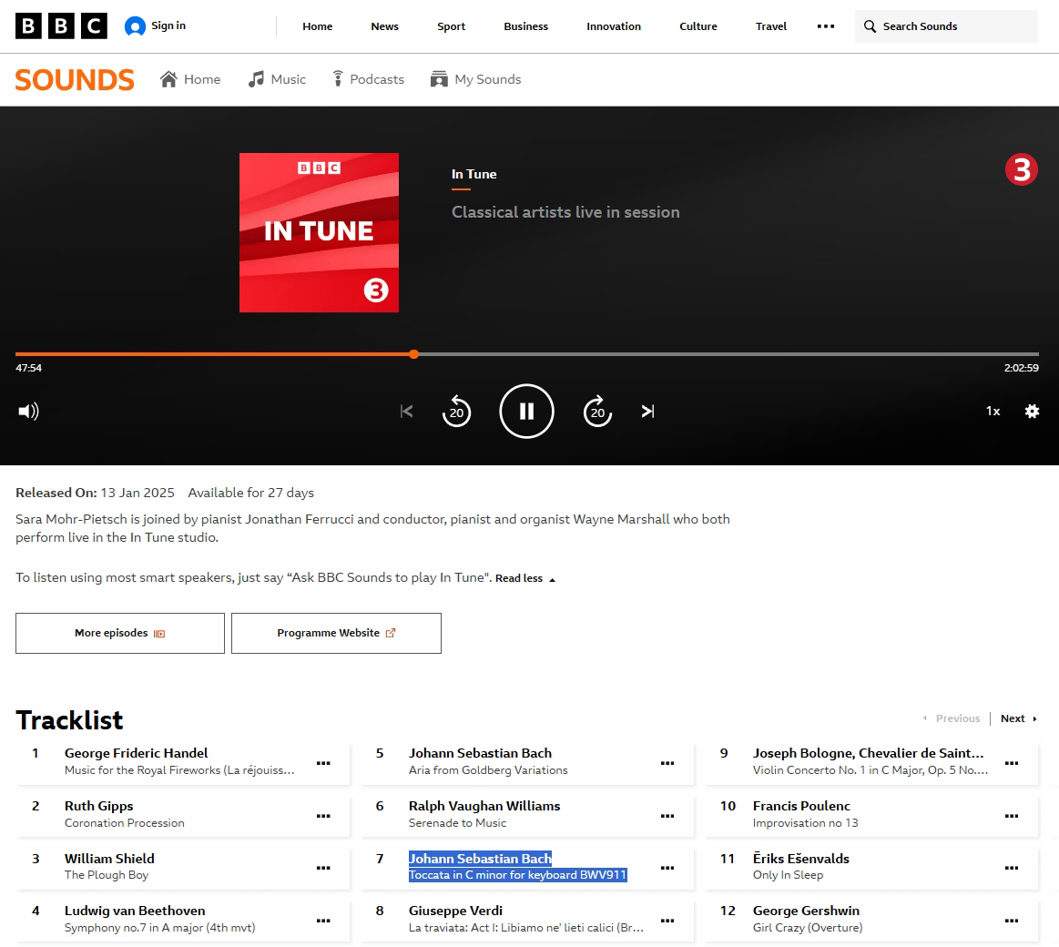Expand the more menu in BBC navigation
Image resolution: width=1059 pixels, height=947 pixels.
point(826,26)
